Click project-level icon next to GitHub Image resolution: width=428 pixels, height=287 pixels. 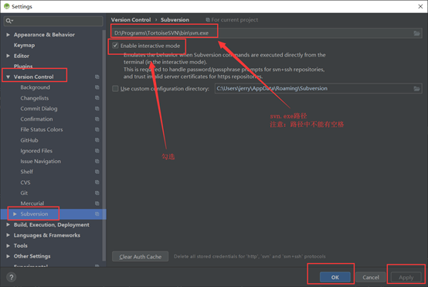pos(97,140)
